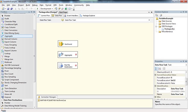
Task: Pin the Toolbox panel auto-hide
Action: pyautogui.click(x=32, y=12)
